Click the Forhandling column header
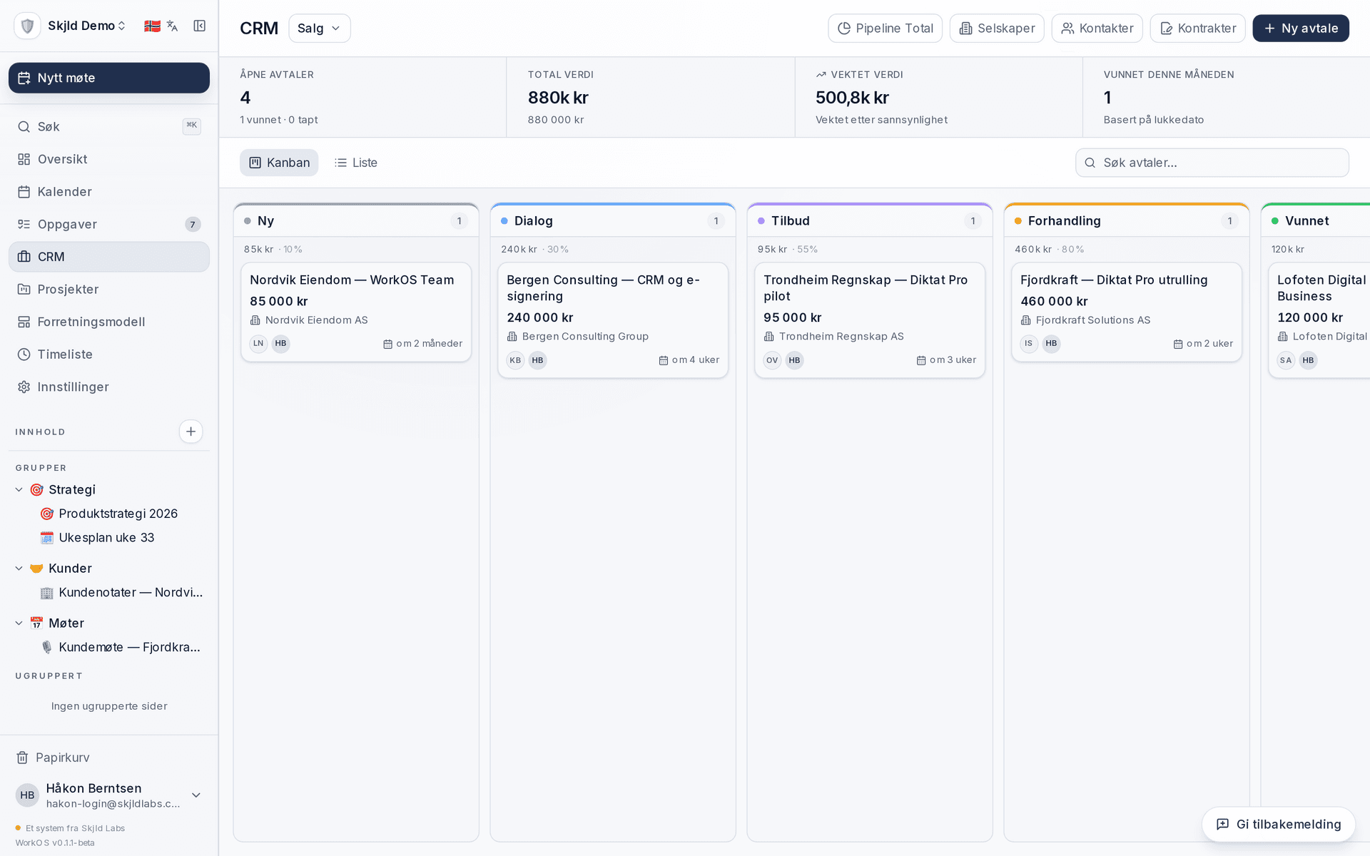The height and width of the screenshot is (856, 1370). 1127,221
